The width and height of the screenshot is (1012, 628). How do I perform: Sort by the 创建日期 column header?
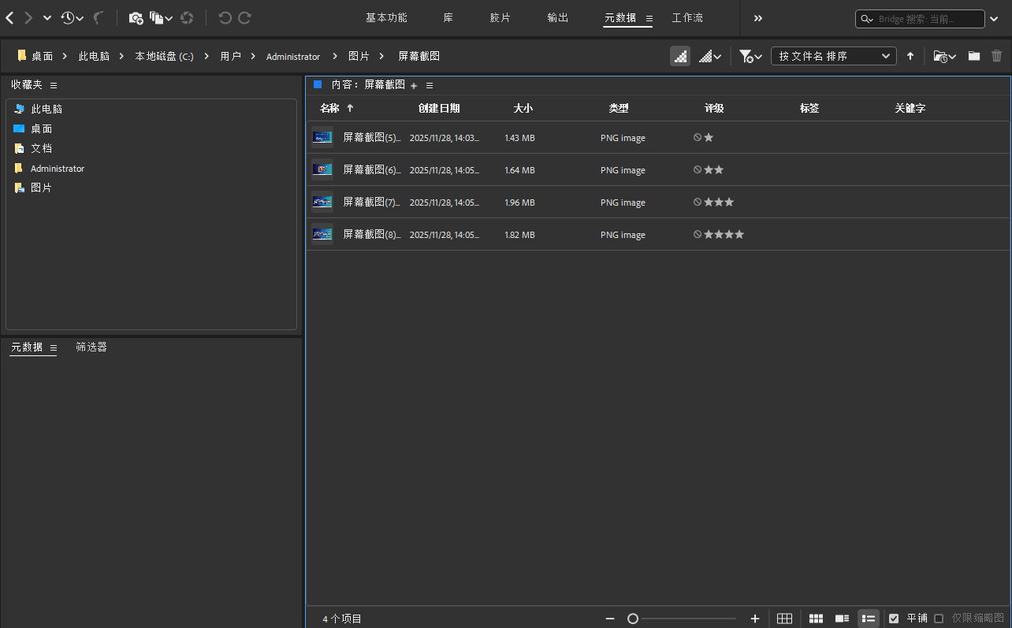[439, 108]
